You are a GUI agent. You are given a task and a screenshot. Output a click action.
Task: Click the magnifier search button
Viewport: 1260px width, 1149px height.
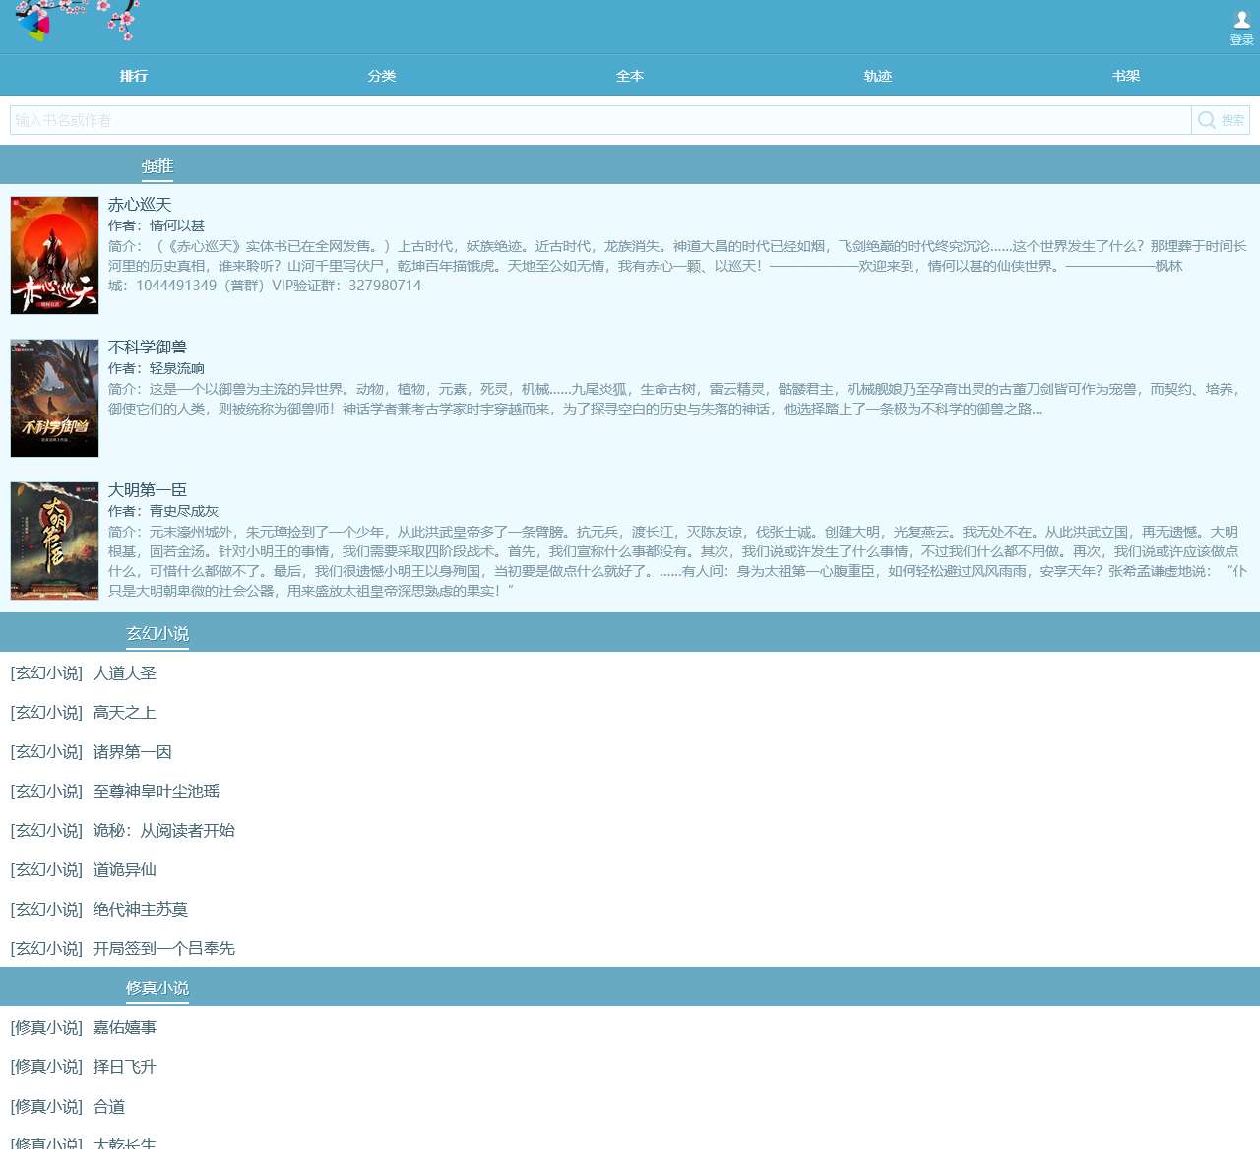point(1221,120)
